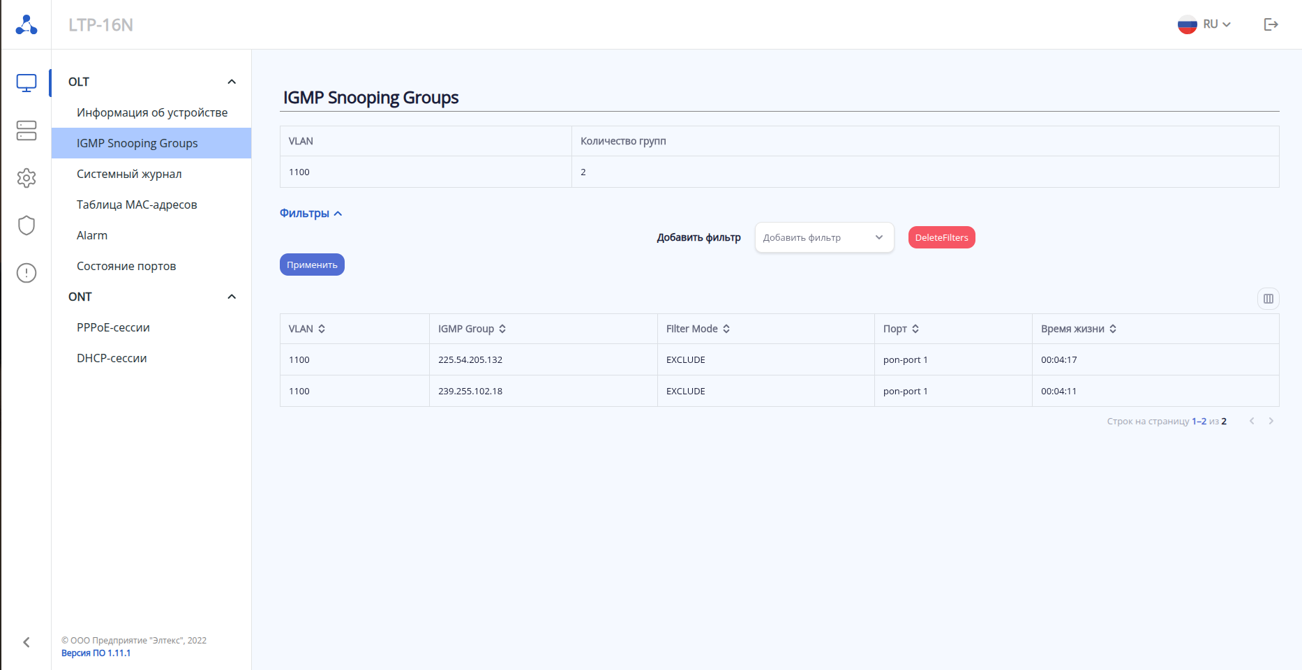Open the shield security icon section
This screenshot has height=670, width=1302.
coord(27,225)
